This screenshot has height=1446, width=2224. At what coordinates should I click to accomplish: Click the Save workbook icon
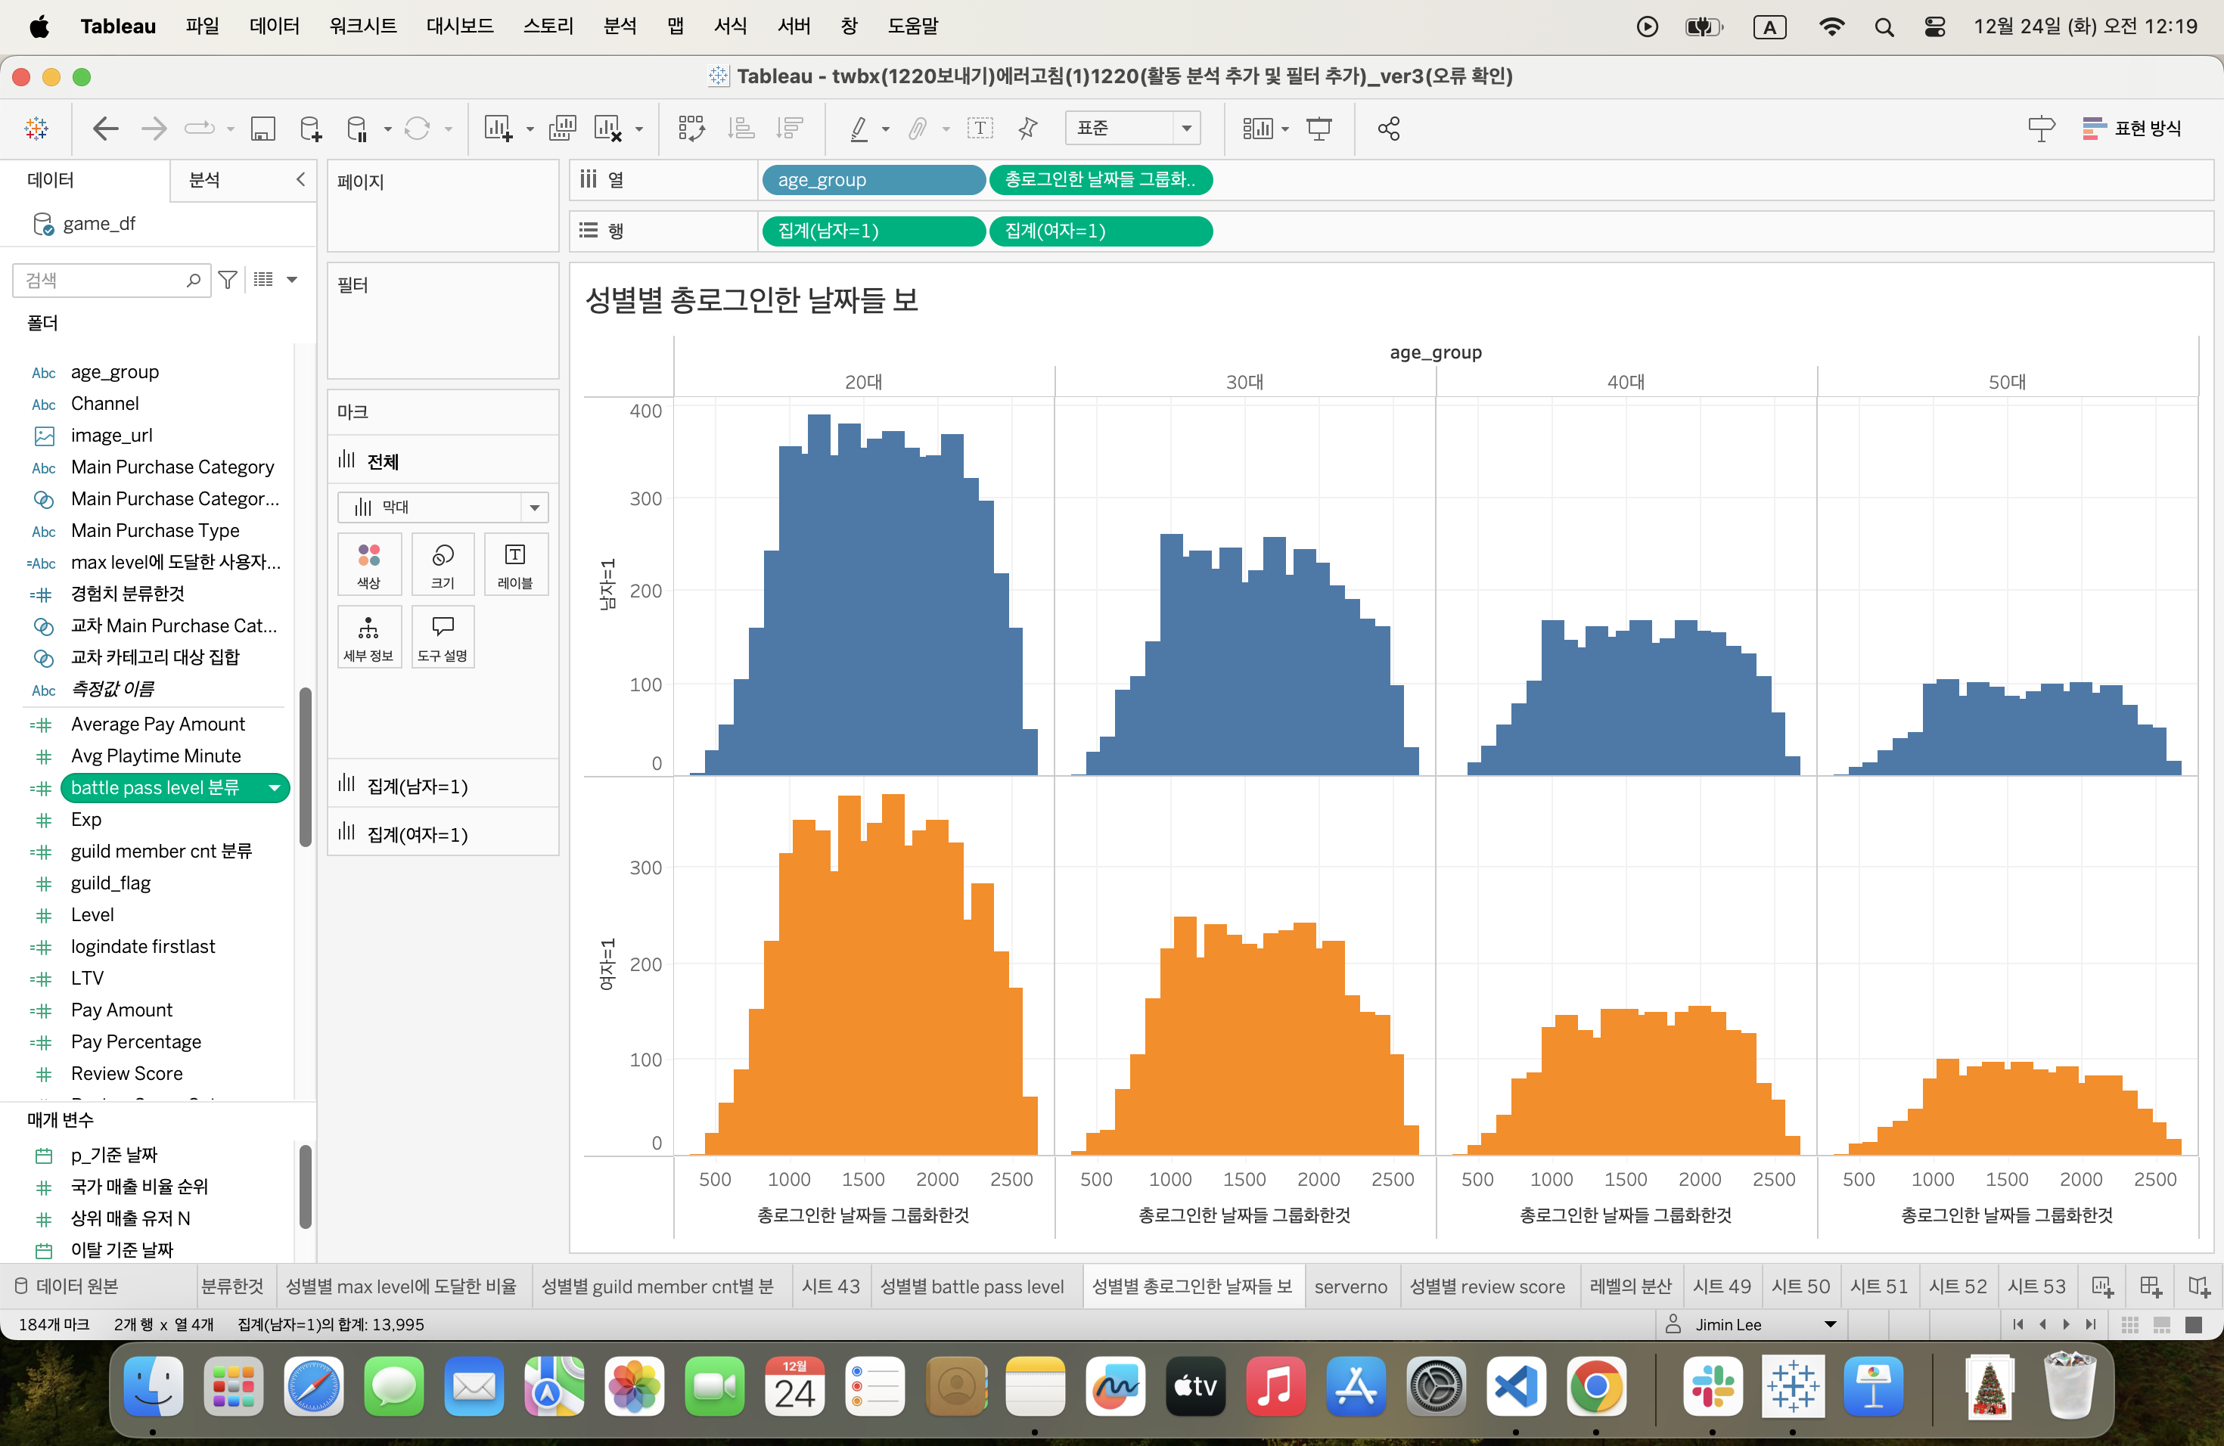tap(262, 129)
